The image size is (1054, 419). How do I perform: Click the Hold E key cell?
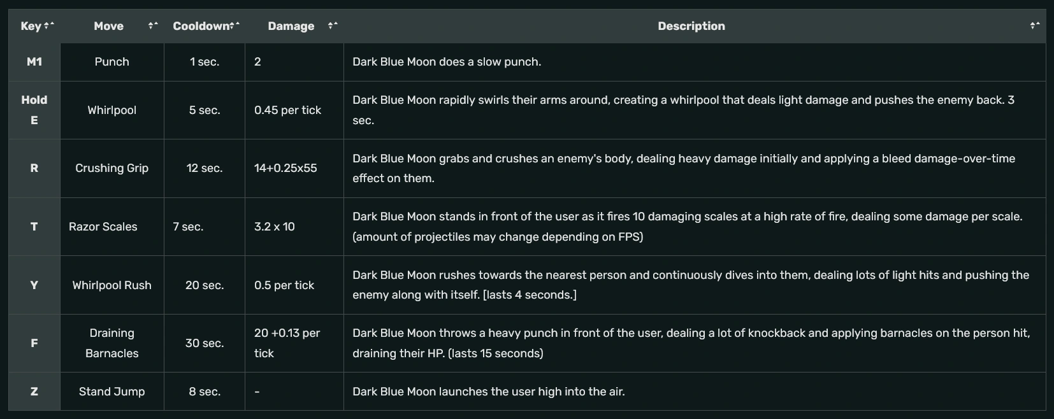pyautogui.click(x=34, y=110)
